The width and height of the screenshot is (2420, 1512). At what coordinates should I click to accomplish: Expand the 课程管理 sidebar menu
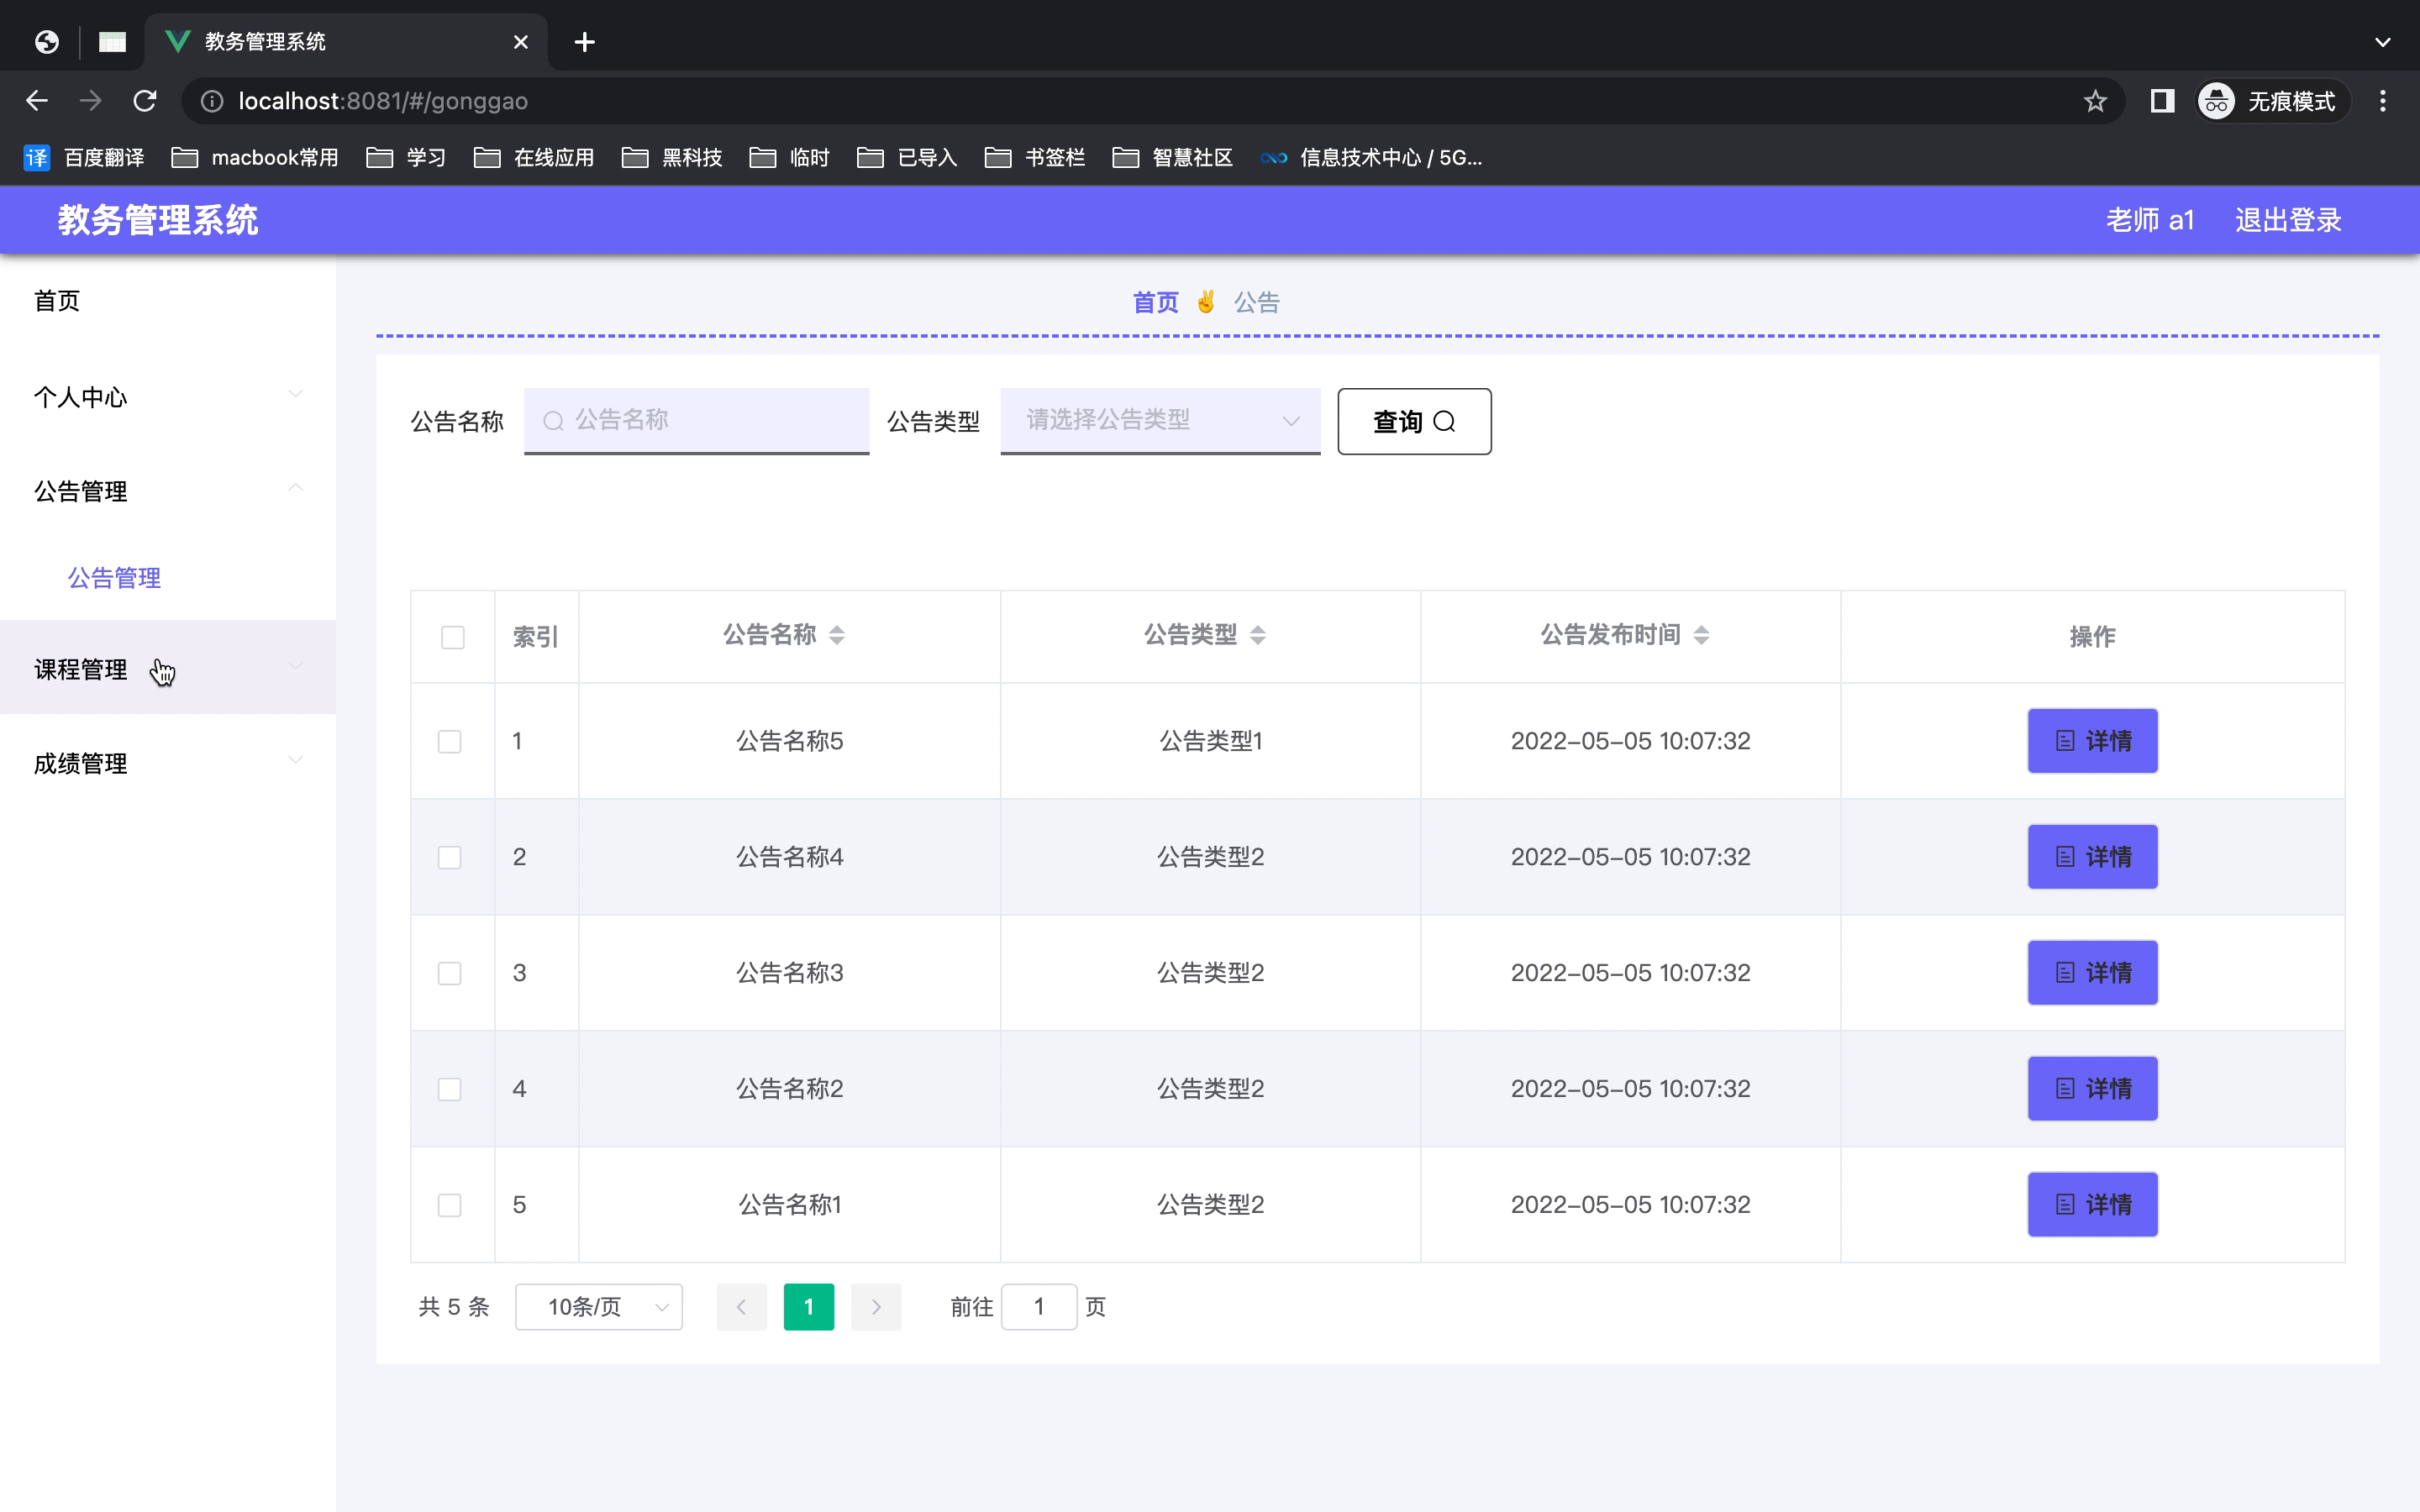(x=168, y=667)
